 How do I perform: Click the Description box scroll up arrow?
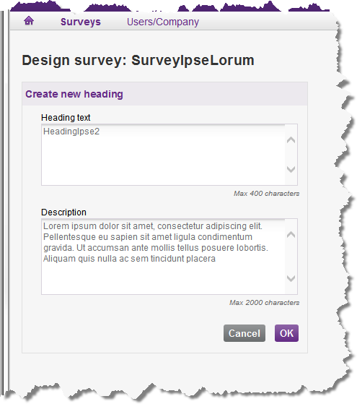(291, 235)
